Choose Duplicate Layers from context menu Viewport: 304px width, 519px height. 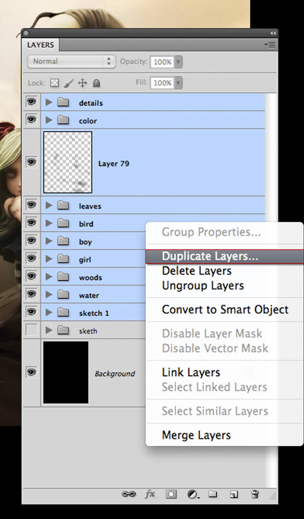225,257
